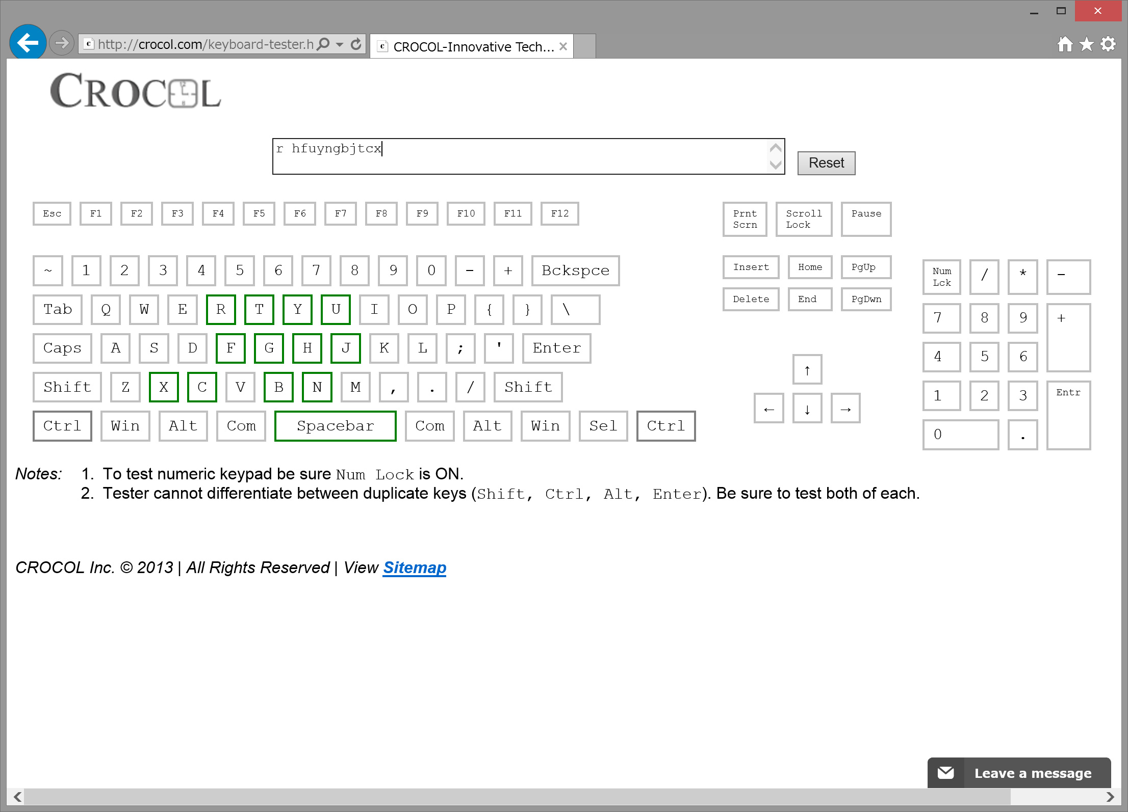Click the textarea scroll down arrow

tap(776, 165)
